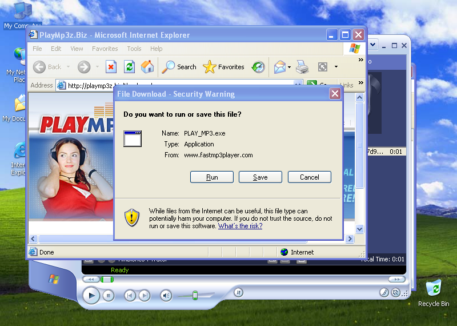The width and height of the screenshot is (457, 326).
Task: Close the File Download Security Warning dialog
Action: (335, 94)
